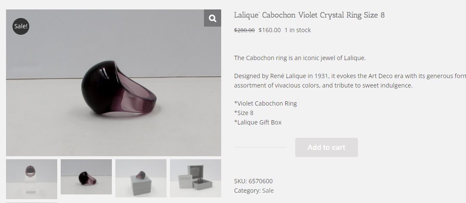The width and height of the screenshot is (466, 203).
Task: Select thumbnail of open Lalique gift box
Action: point(195,178)
